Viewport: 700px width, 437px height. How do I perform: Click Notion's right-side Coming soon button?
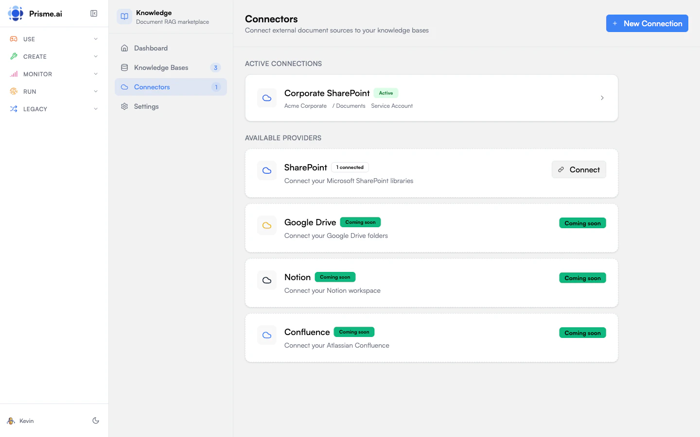click(x=582, y=278)
